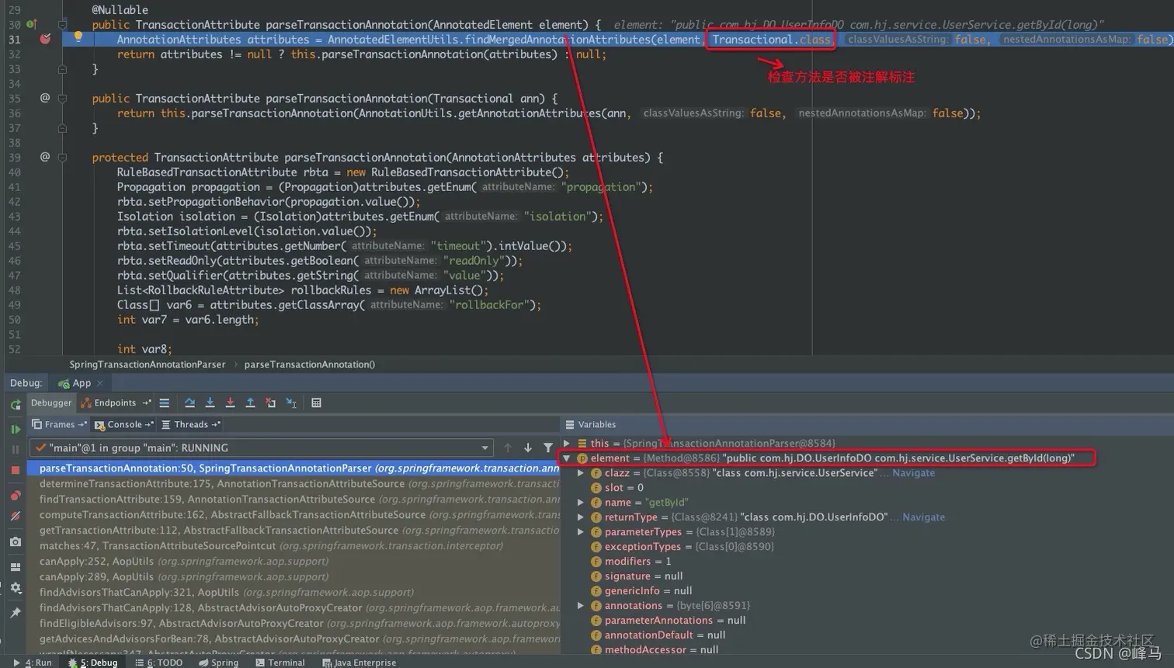Collapse the method fold at line 35
This screenshot has width=1174, height=668.
[62, 98]
